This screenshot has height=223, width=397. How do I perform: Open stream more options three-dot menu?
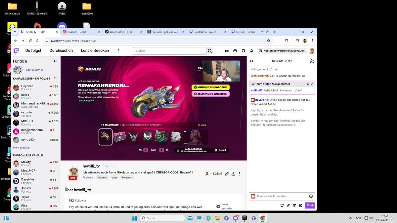pos(240,174)
